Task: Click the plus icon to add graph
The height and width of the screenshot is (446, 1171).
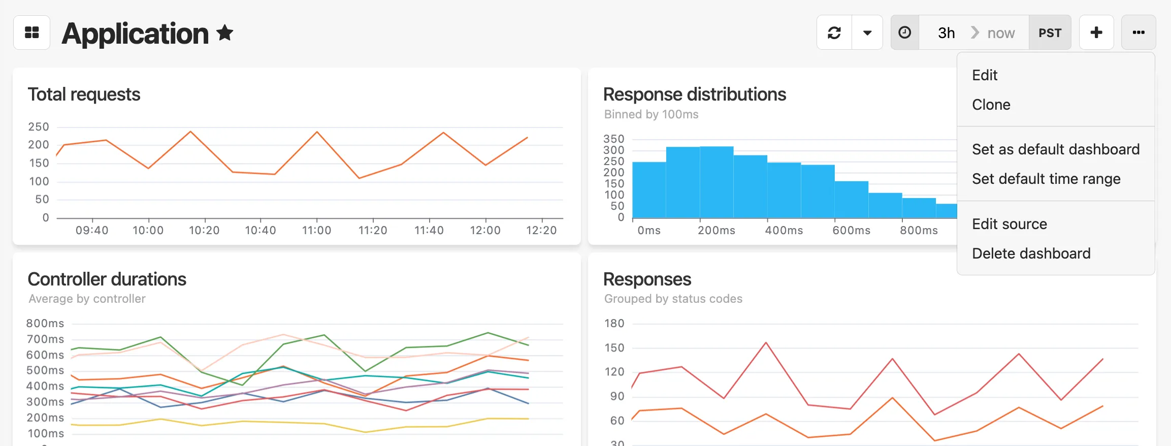Action: pyautogui.click(x=1096, y=33)
